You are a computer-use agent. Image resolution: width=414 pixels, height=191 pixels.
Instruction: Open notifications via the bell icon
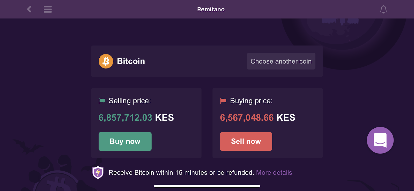[383, 9]
